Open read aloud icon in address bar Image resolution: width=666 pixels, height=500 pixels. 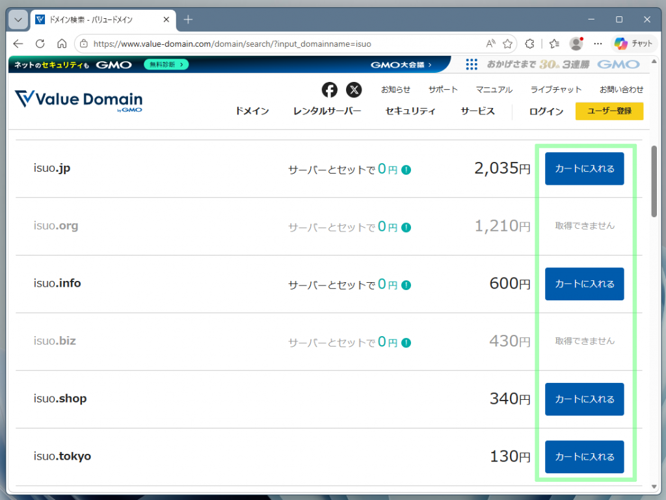[x=490, y=44]
